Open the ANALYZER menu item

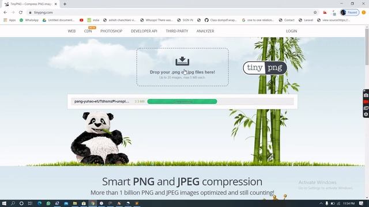pos(205,31)
